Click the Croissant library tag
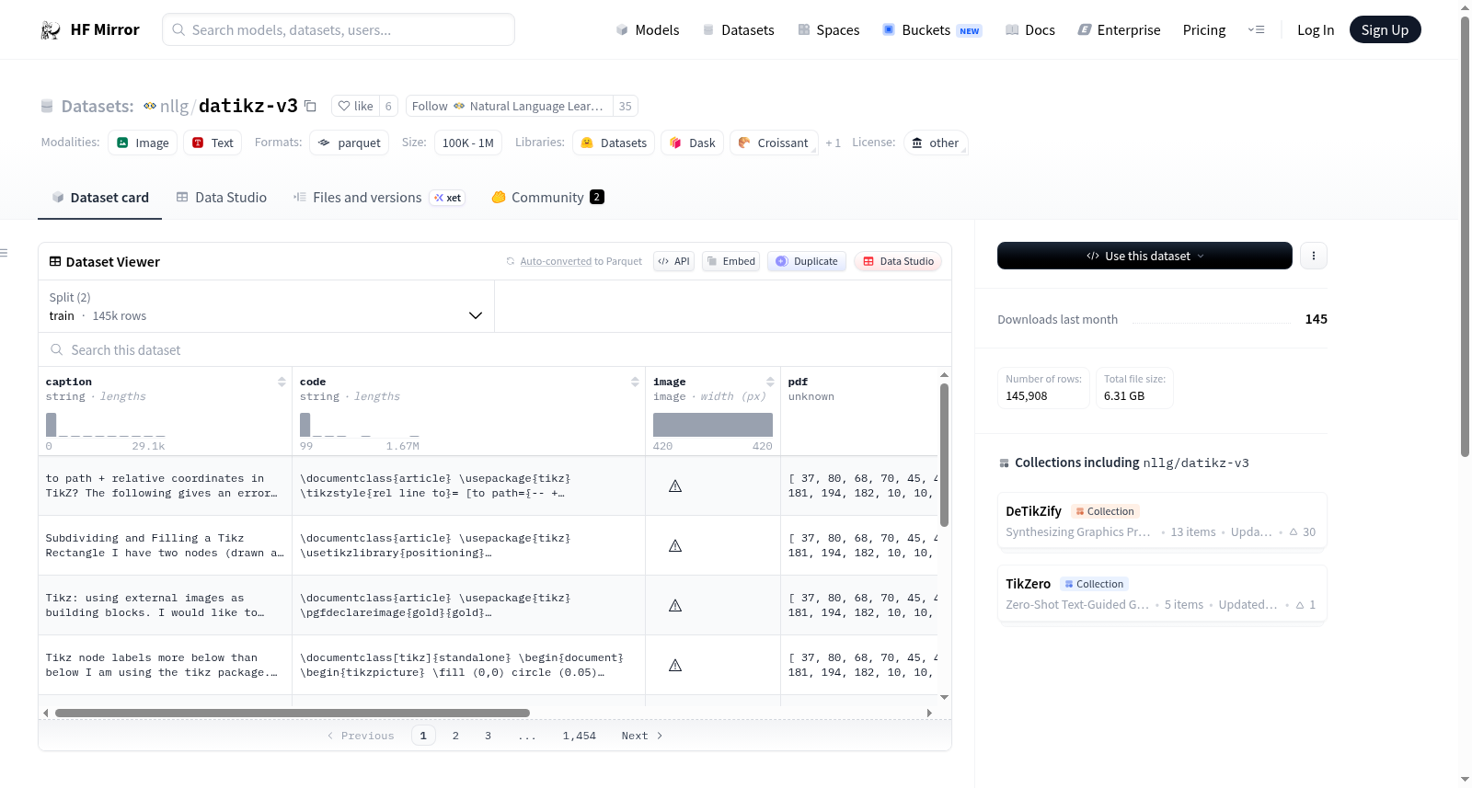 (774, 143)
